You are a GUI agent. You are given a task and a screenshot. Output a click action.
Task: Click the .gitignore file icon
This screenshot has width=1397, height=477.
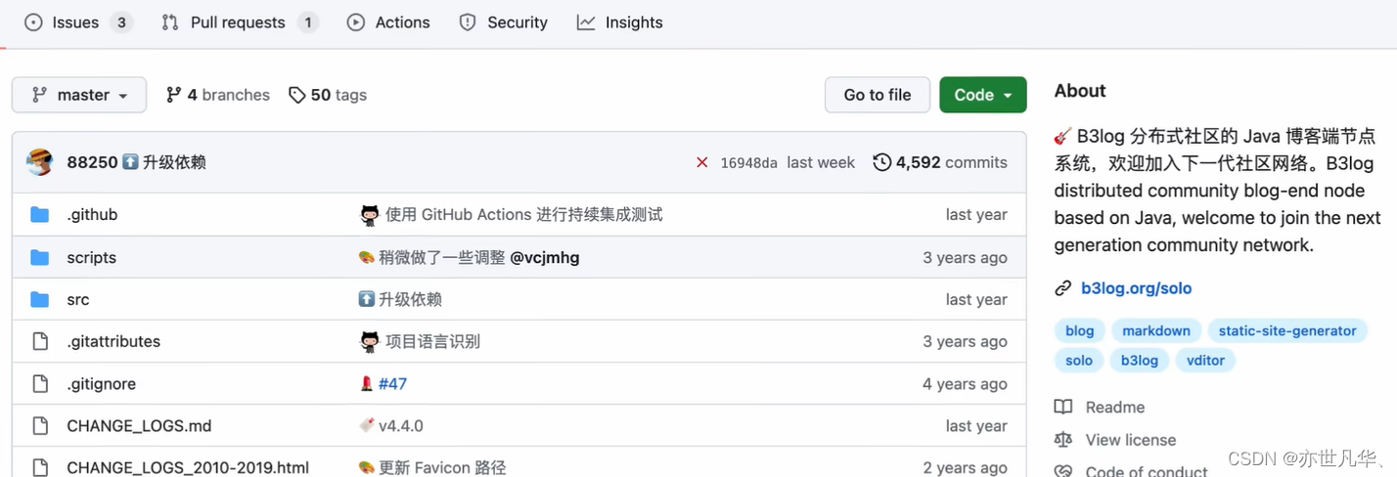(40, 384)
